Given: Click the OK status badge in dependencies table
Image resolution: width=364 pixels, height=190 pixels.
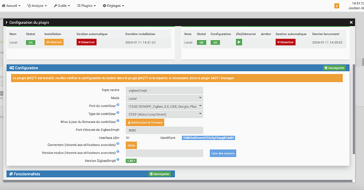Looking at the screenshot, I should (31, 43).
